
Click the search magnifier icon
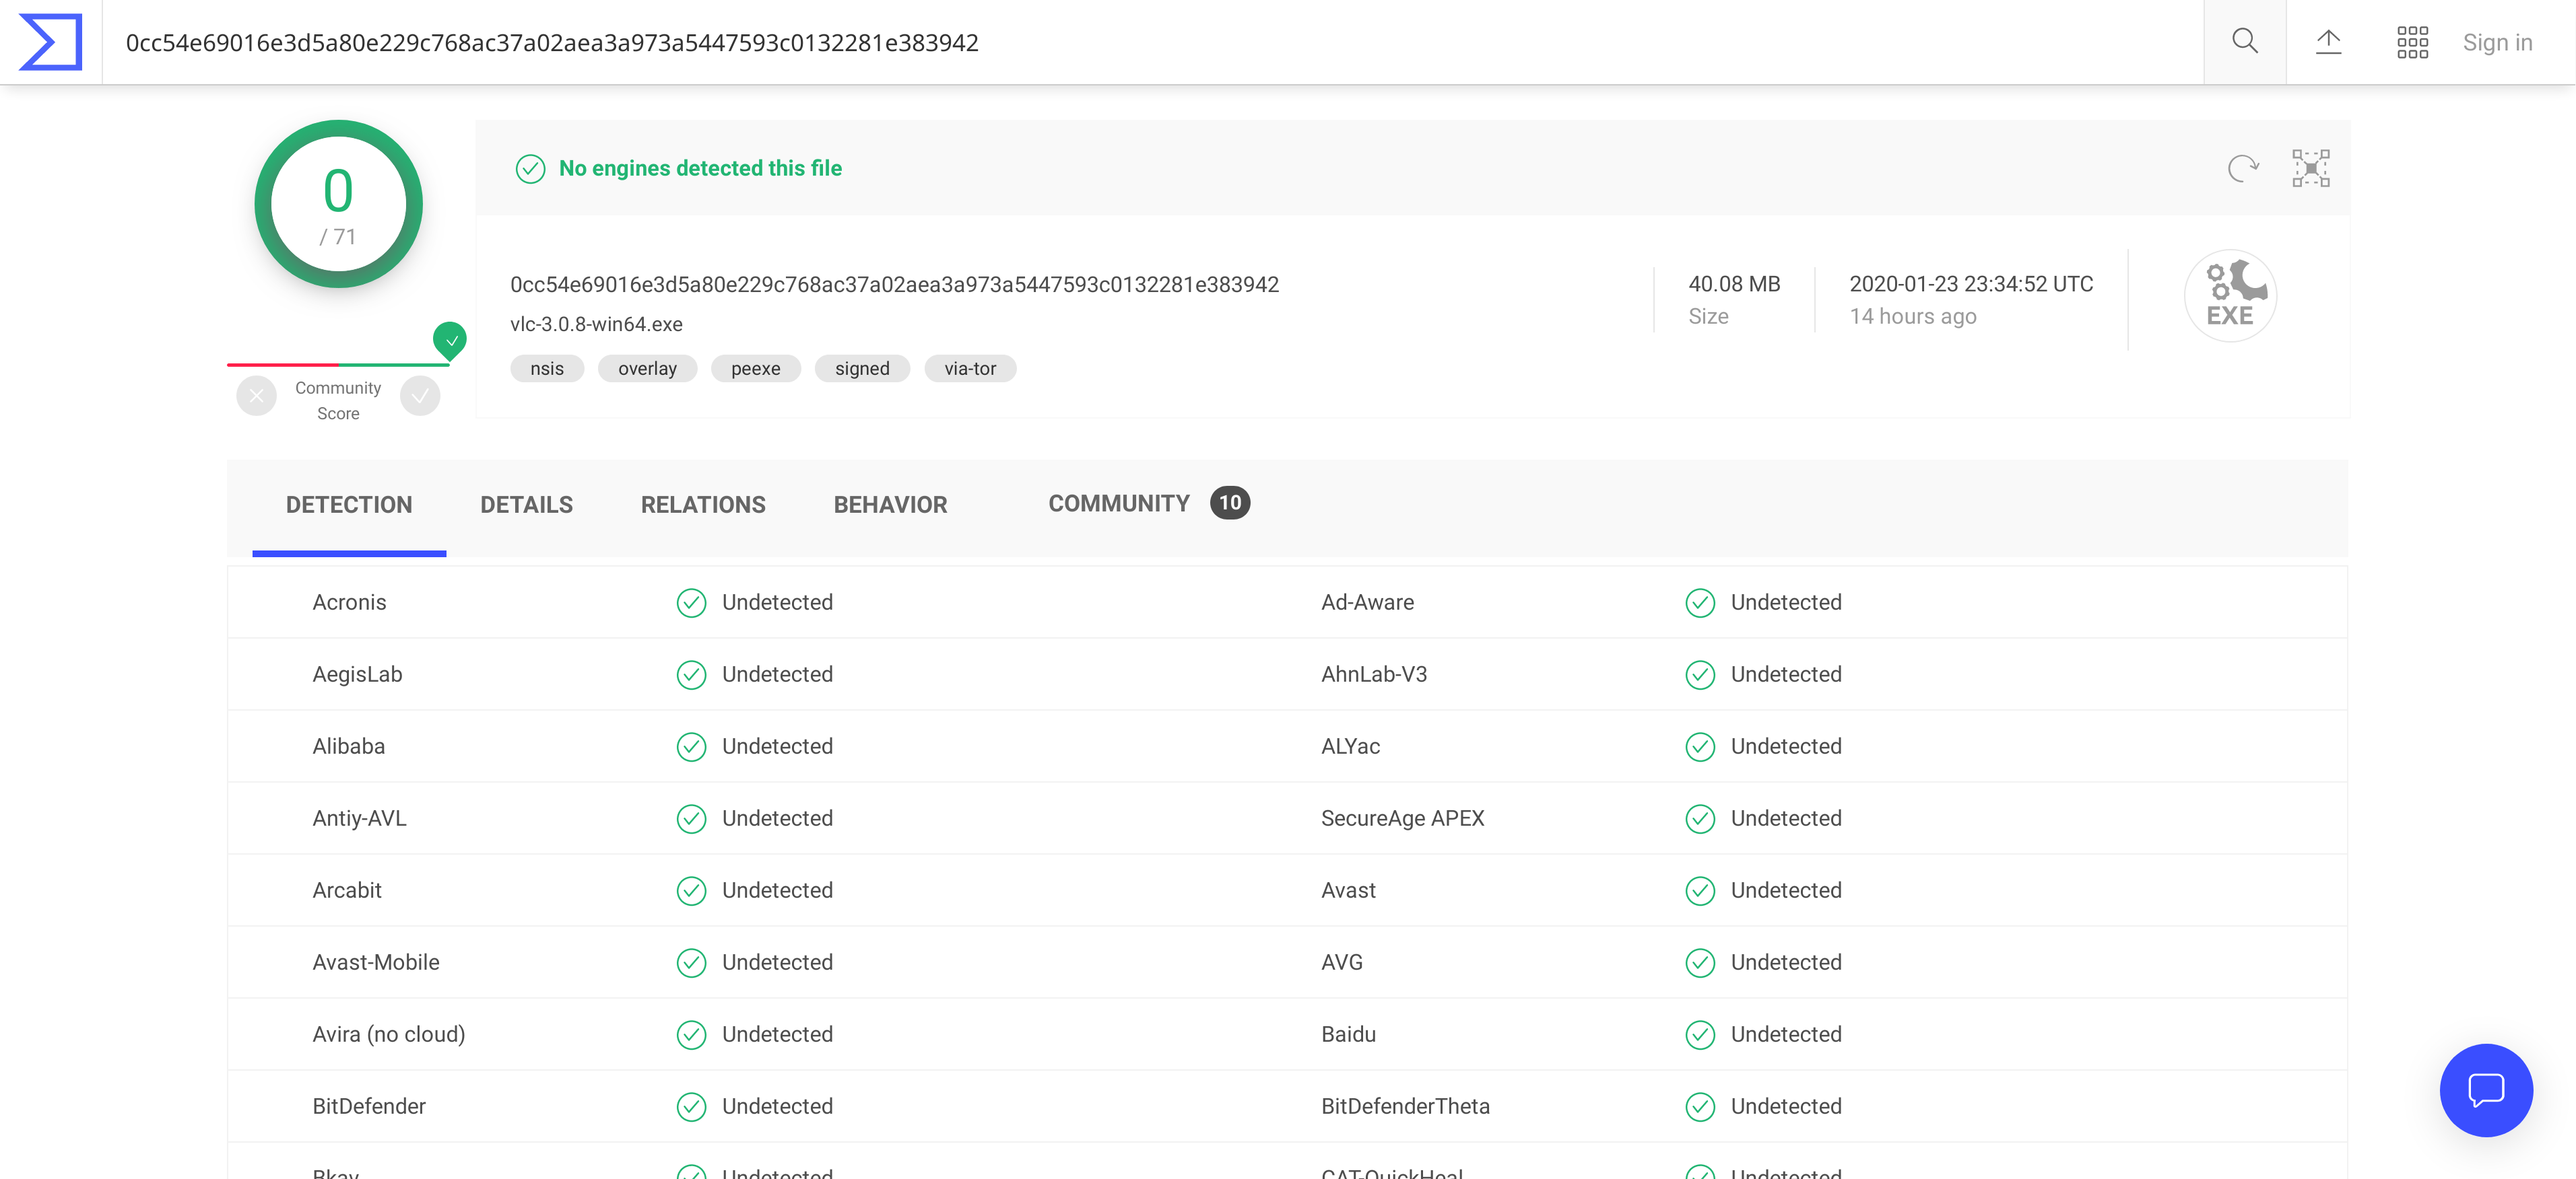point(2245,42)
